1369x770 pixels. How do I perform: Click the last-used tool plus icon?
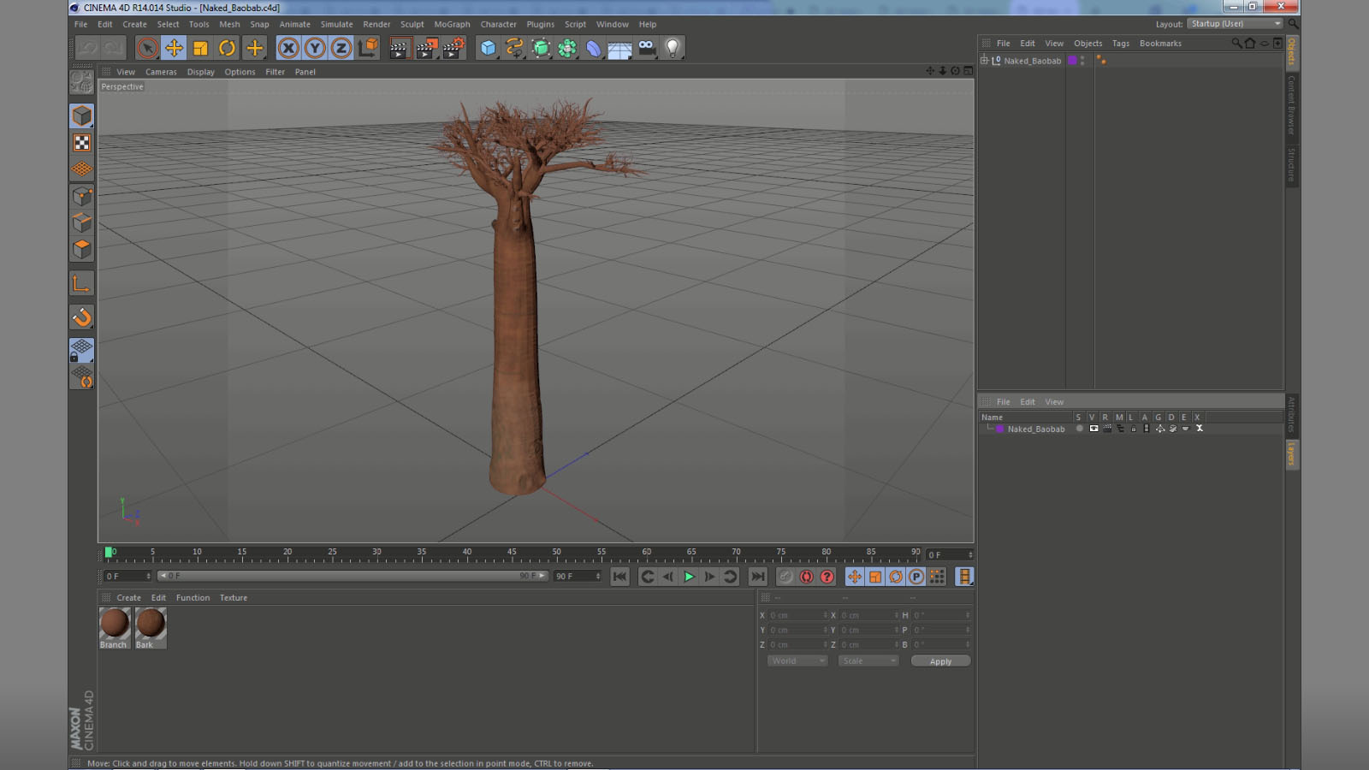(254, 48)
